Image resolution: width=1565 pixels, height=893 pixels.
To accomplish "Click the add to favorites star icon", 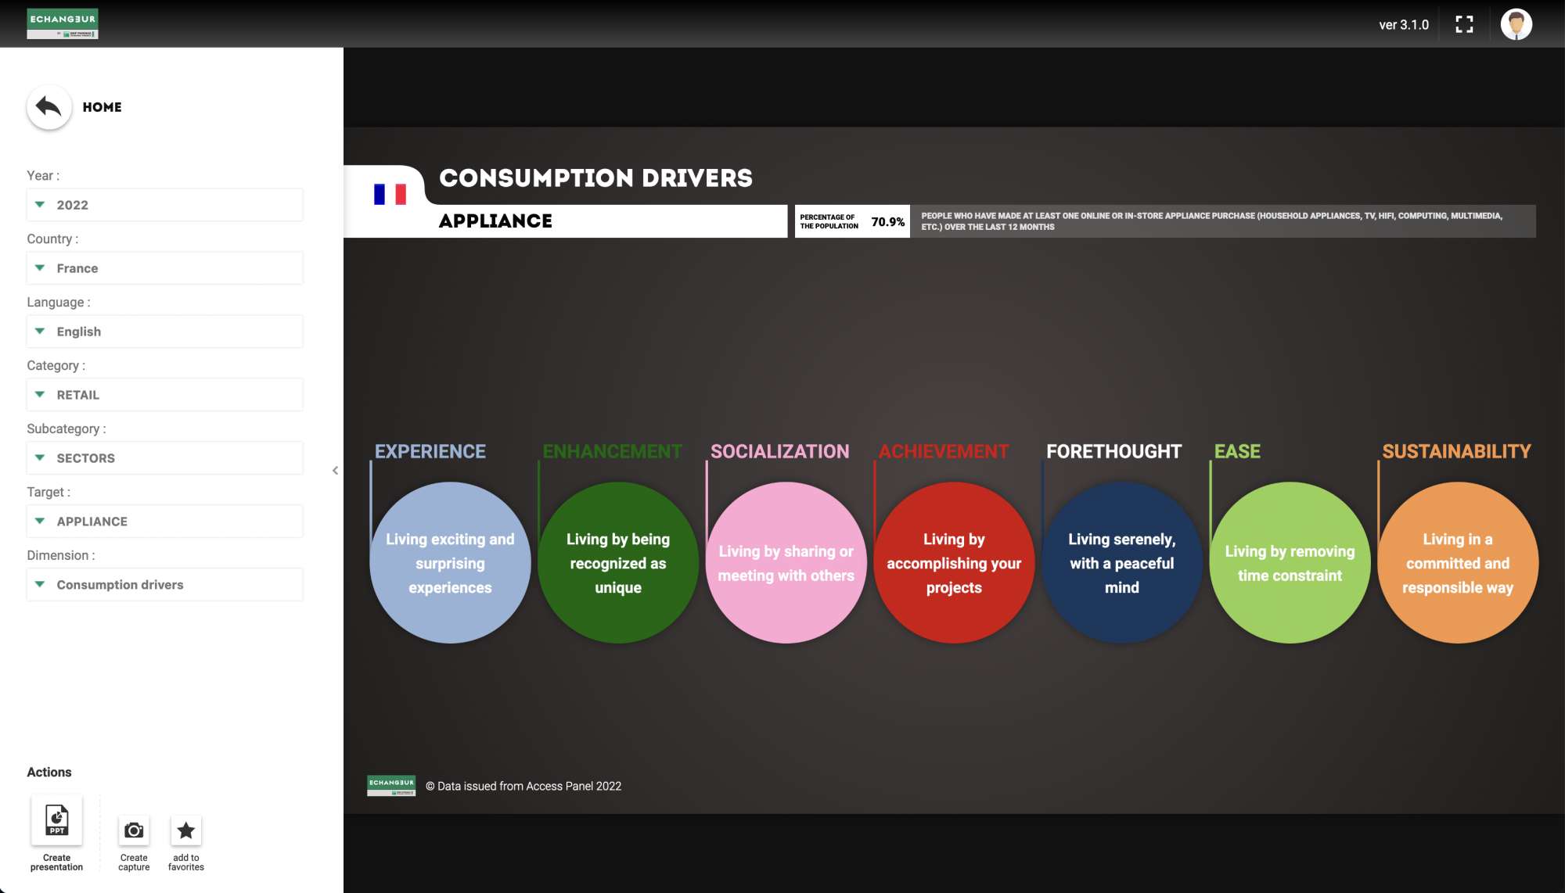I will click(x=185, y=830).
